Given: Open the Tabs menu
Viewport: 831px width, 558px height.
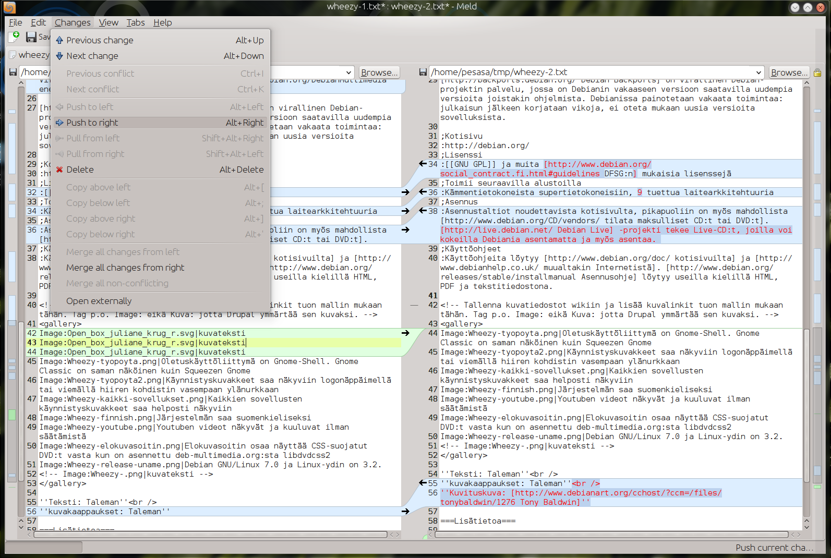Looking at the screenshot, I should (136, 22).
